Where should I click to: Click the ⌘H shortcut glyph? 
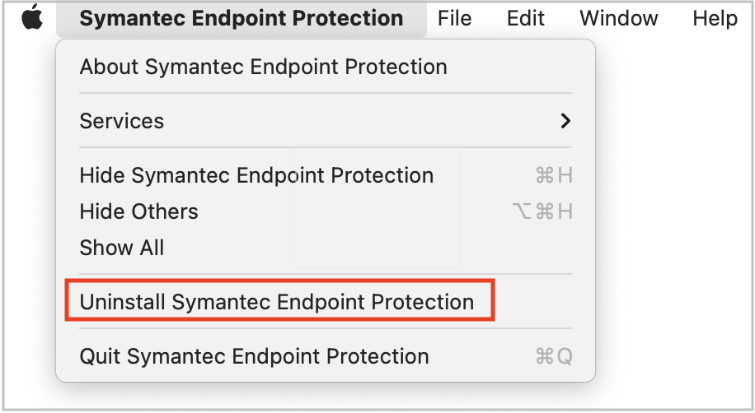click(x=554, y=175)
